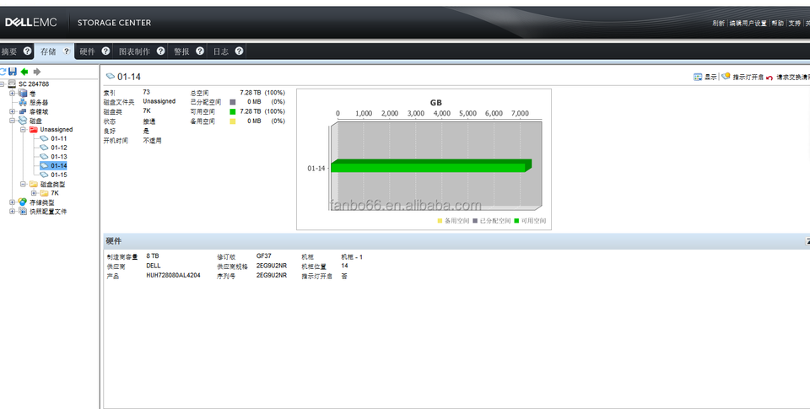Screen dimensions: 810x409
Task: Go back using the green arrow icon
Action: [24, 72]
